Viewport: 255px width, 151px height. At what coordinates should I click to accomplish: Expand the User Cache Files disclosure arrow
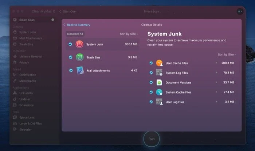point(216,63)
